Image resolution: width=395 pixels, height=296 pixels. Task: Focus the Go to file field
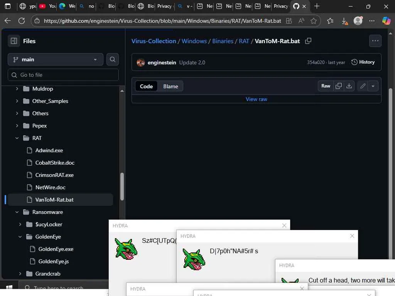(x=63, y=75)
